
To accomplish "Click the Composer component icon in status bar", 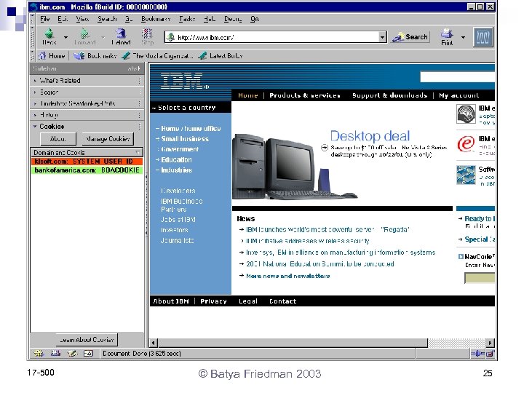I will click(x=72, y=353).
